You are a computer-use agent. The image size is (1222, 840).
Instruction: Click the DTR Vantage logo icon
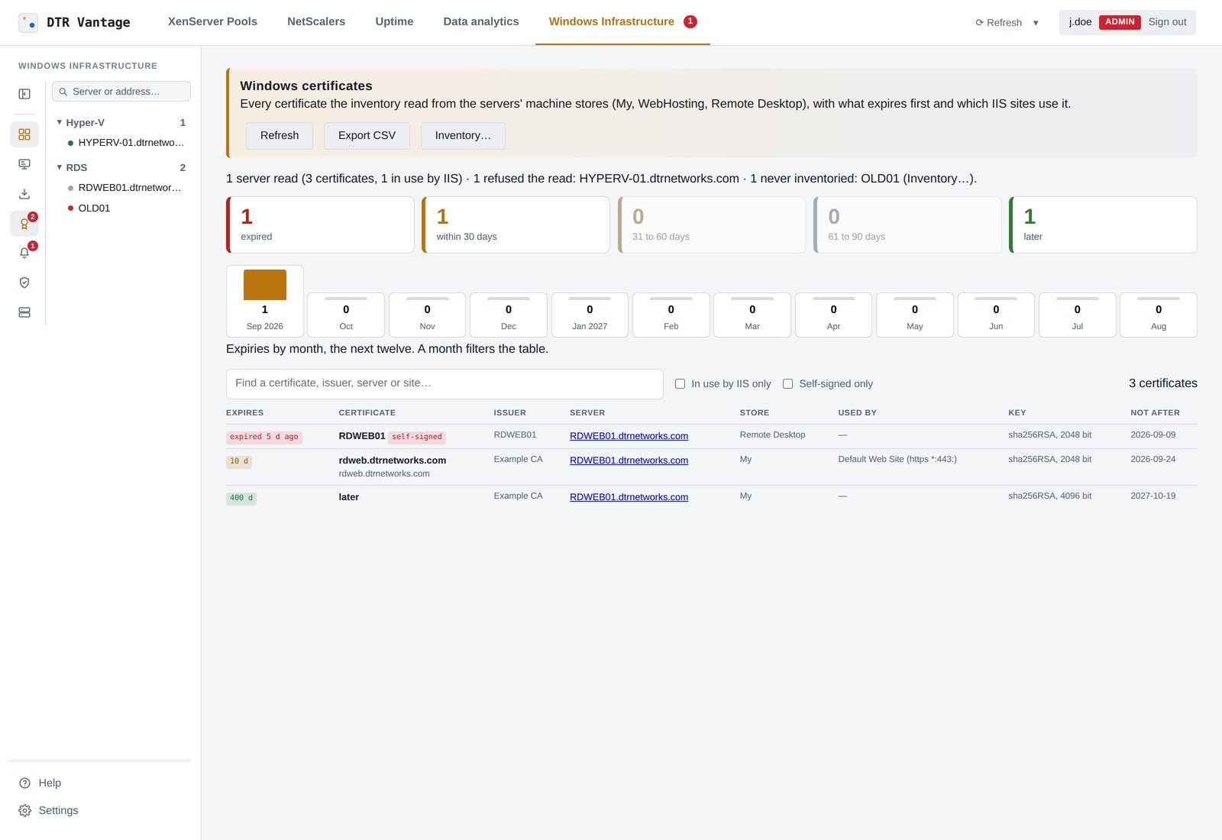[x=28, y=23]
